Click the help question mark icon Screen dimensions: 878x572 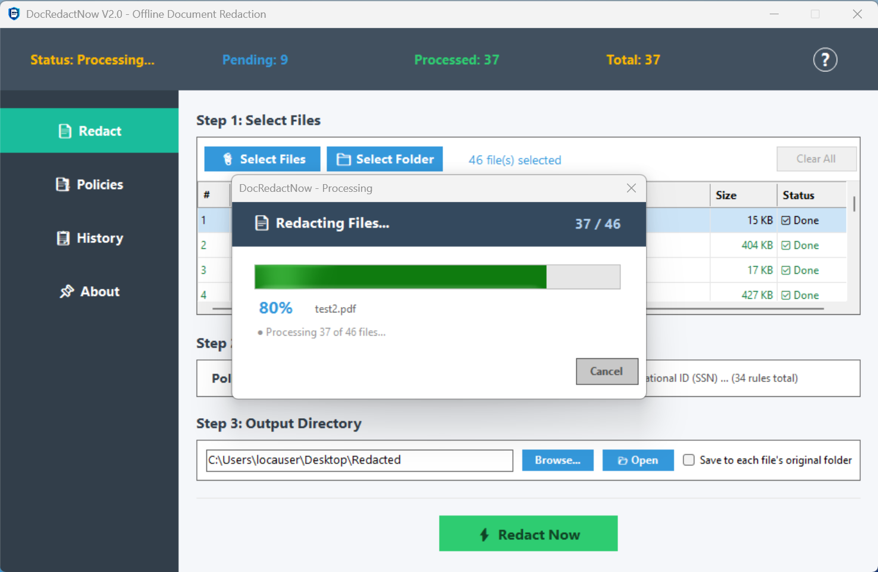click(825, 59)
